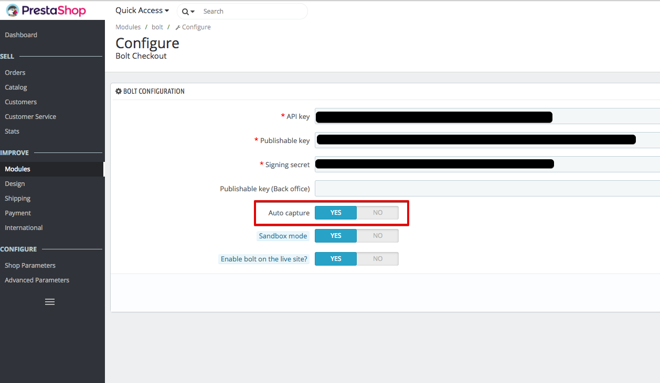Set Auto capture to YES

[x=336, y=213]
